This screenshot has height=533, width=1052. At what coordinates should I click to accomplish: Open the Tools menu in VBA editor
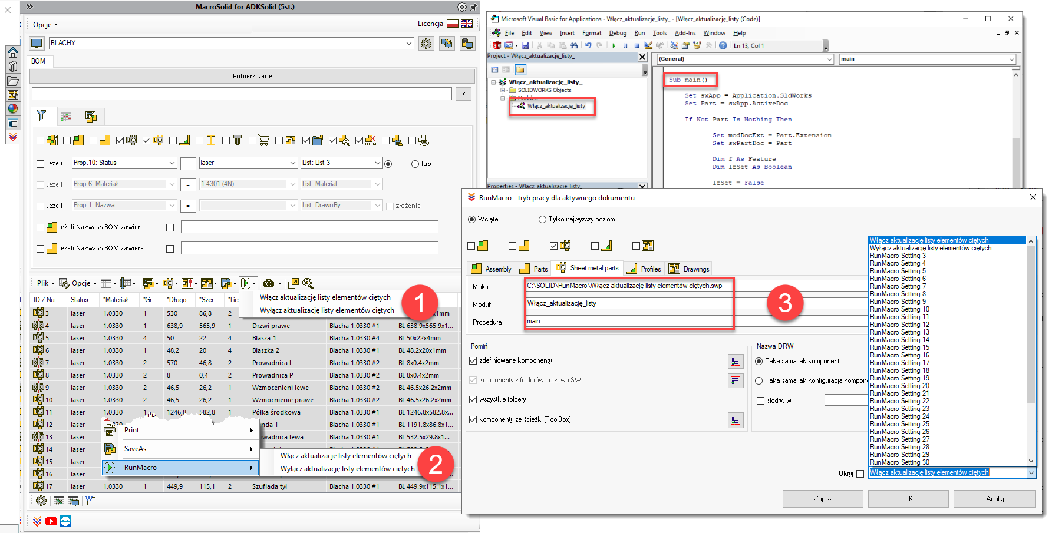[659, 33]
